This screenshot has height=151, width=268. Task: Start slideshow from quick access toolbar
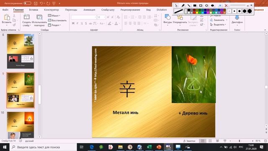coord(54,3)
